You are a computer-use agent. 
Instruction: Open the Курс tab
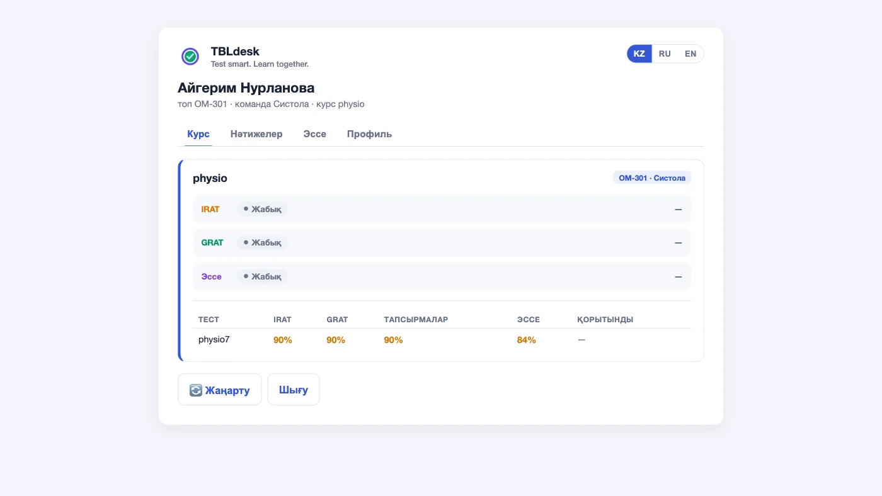point(198,134)
